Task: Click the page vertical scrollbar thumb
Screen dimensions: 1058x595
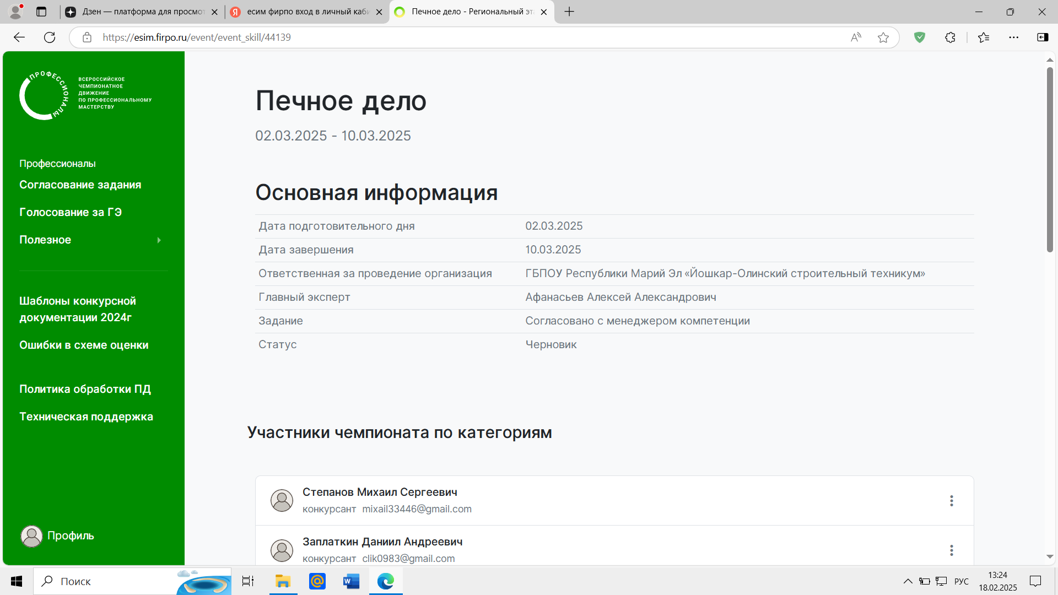Action: click(1050, 160)
